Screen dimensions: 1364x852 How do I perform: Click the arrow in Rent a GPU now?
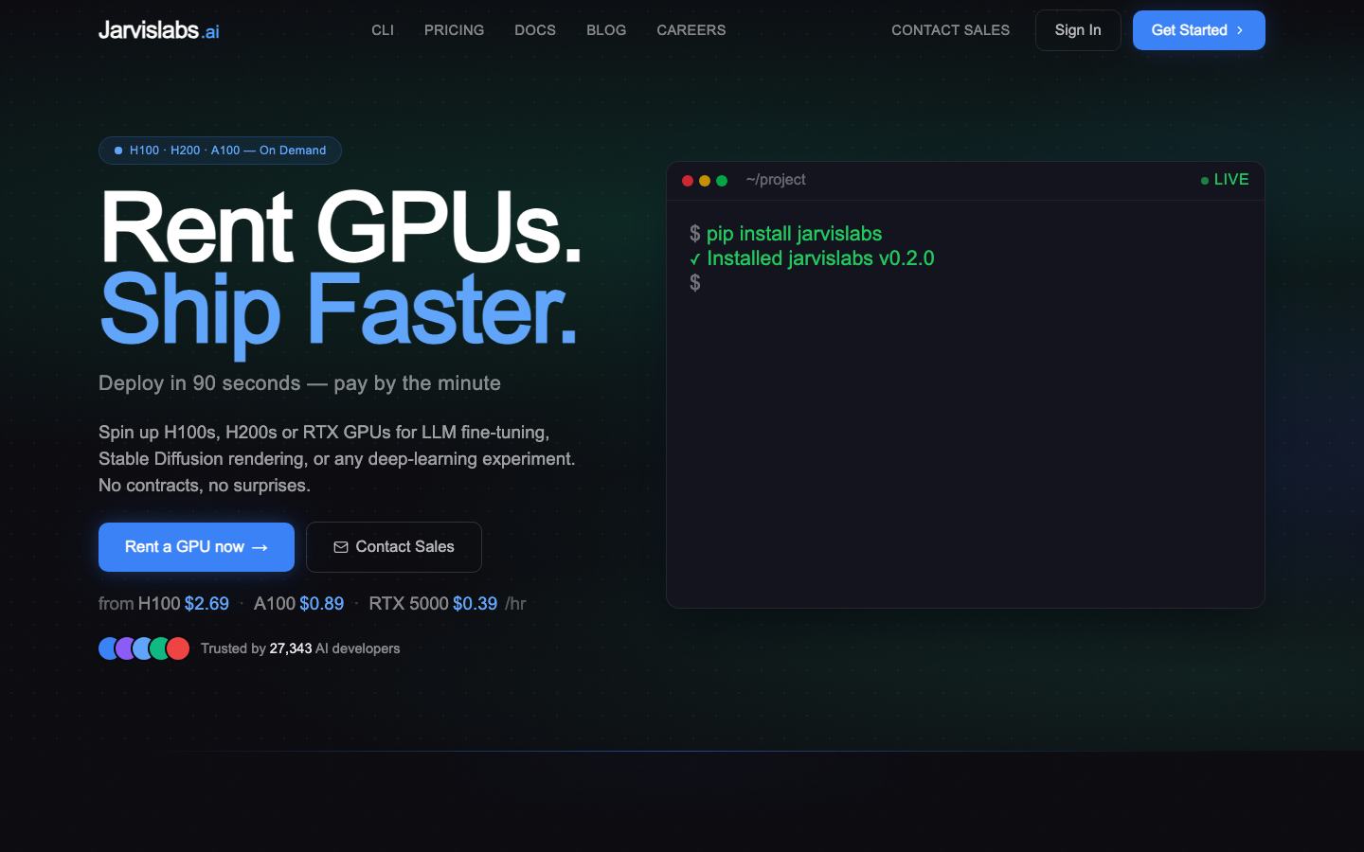pyautogui.click(x=260, y=547)
